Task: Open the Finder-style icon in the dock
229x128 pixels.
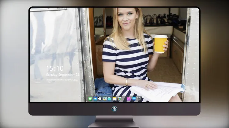Action: [105, 99]
